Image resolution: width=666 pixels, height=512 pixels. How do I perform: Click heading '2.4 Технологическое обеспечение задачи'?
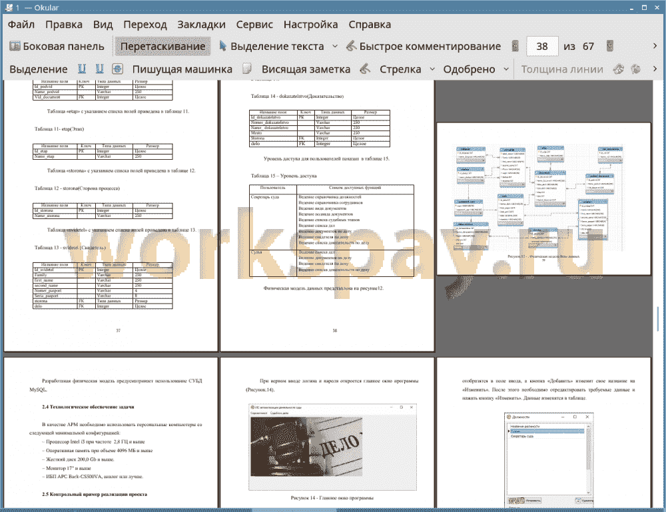[x=88, y=407]
